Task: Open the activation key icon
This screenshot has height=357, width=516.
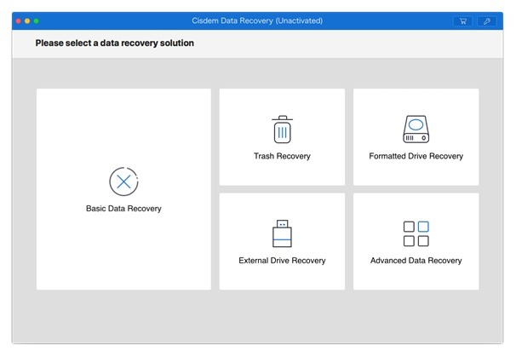Action: (488, 20)
